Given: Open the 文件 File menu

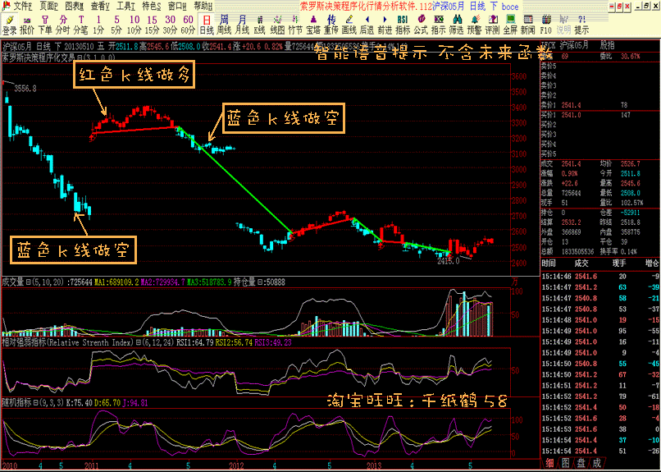Looking at the screenshot, I should pos(22,6).
